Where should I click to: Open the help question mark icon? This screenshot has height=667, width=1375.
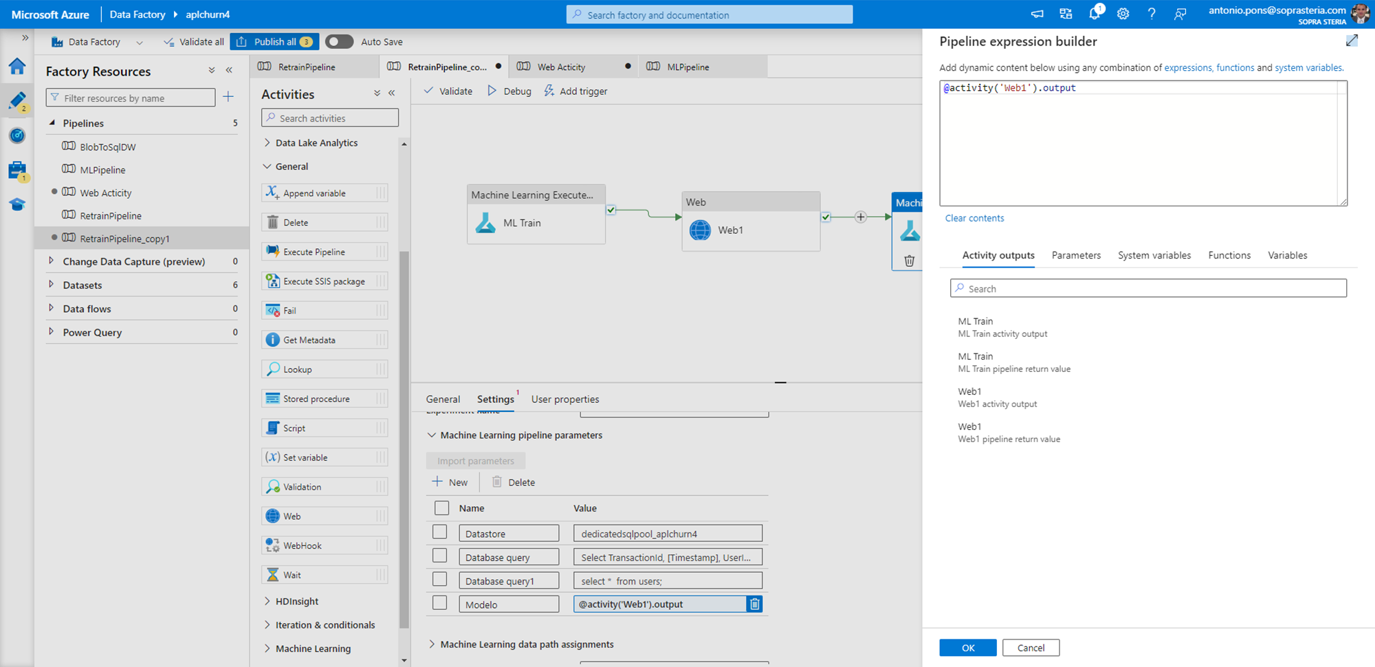point(1152,14)
